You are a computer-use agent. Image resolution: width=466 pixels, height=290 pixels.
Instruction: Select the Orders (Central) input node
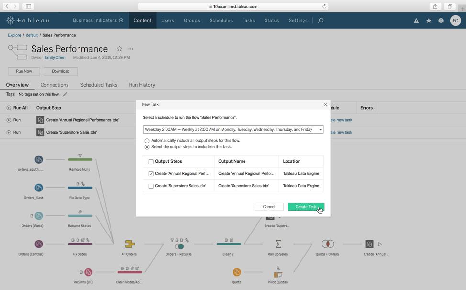pyautogui.click(x=39, y=244)
